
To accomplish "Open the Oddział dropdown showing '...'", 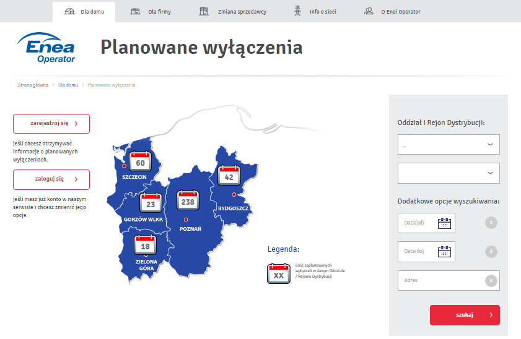I will [x=449, y=145].
